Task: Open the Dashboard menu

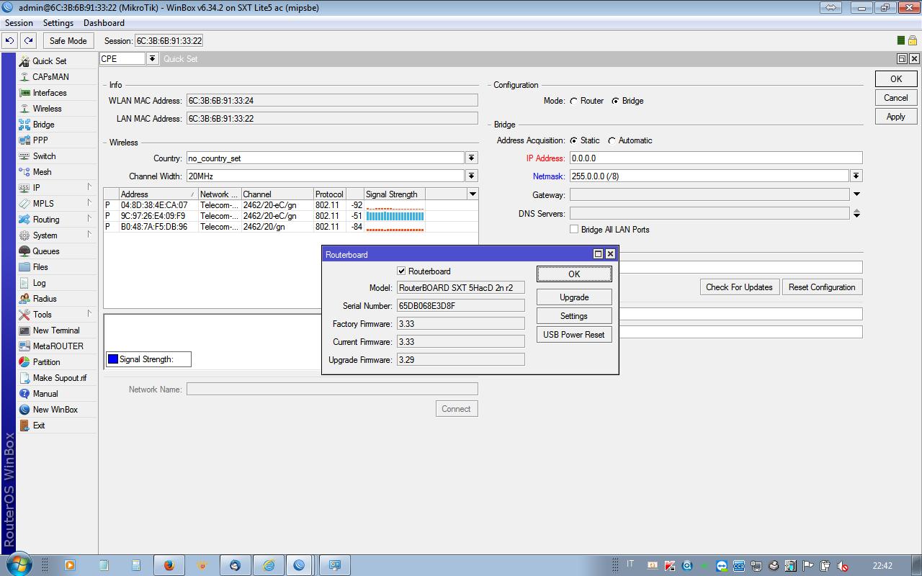Action: point(104,23)
